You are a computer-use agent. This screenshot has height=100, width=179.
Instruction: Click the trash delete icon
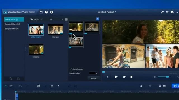tap(52, 86)
